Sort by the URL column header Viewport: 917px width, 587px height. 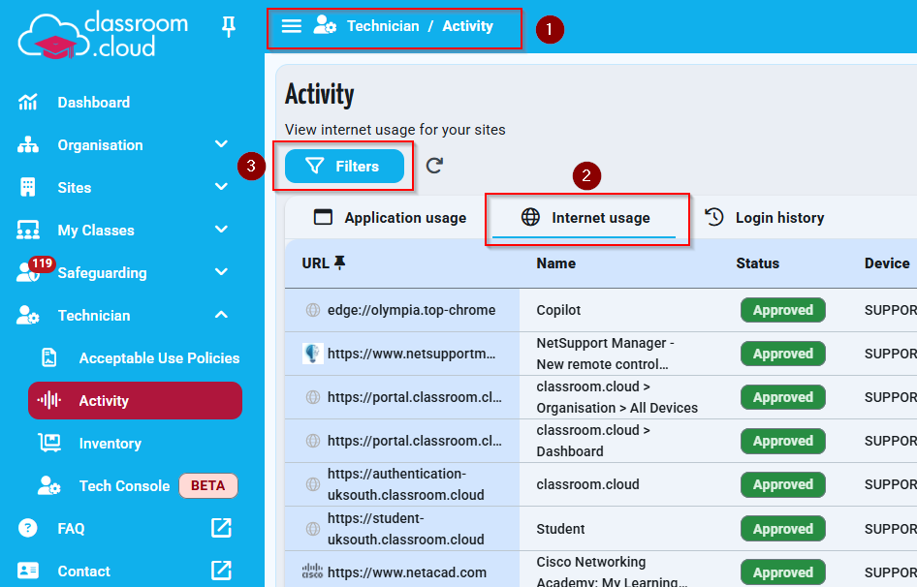click(x=315, y=263)
